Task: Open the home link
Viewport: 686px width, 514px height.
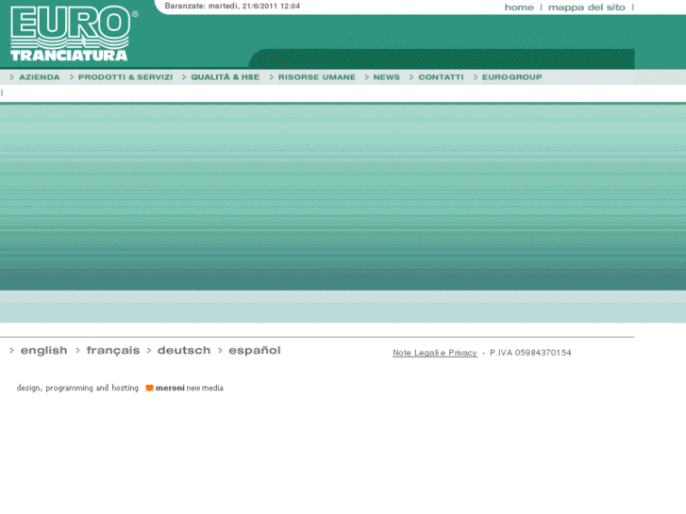Action: (x=519, y=8)
